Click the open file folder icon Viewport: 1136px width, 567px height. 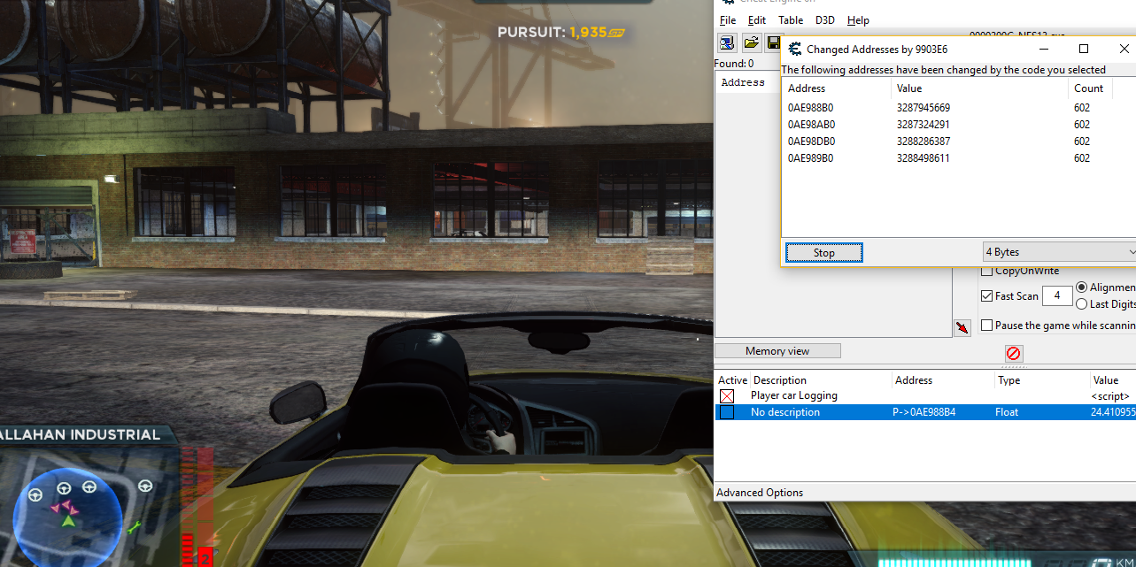751,42
